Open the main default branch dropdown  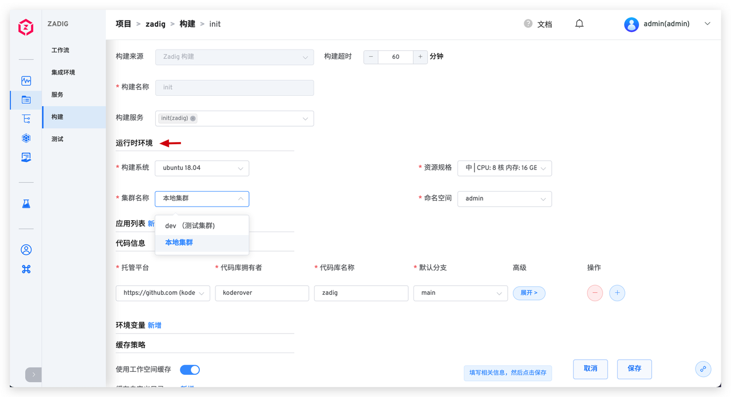tap(460, 293)
